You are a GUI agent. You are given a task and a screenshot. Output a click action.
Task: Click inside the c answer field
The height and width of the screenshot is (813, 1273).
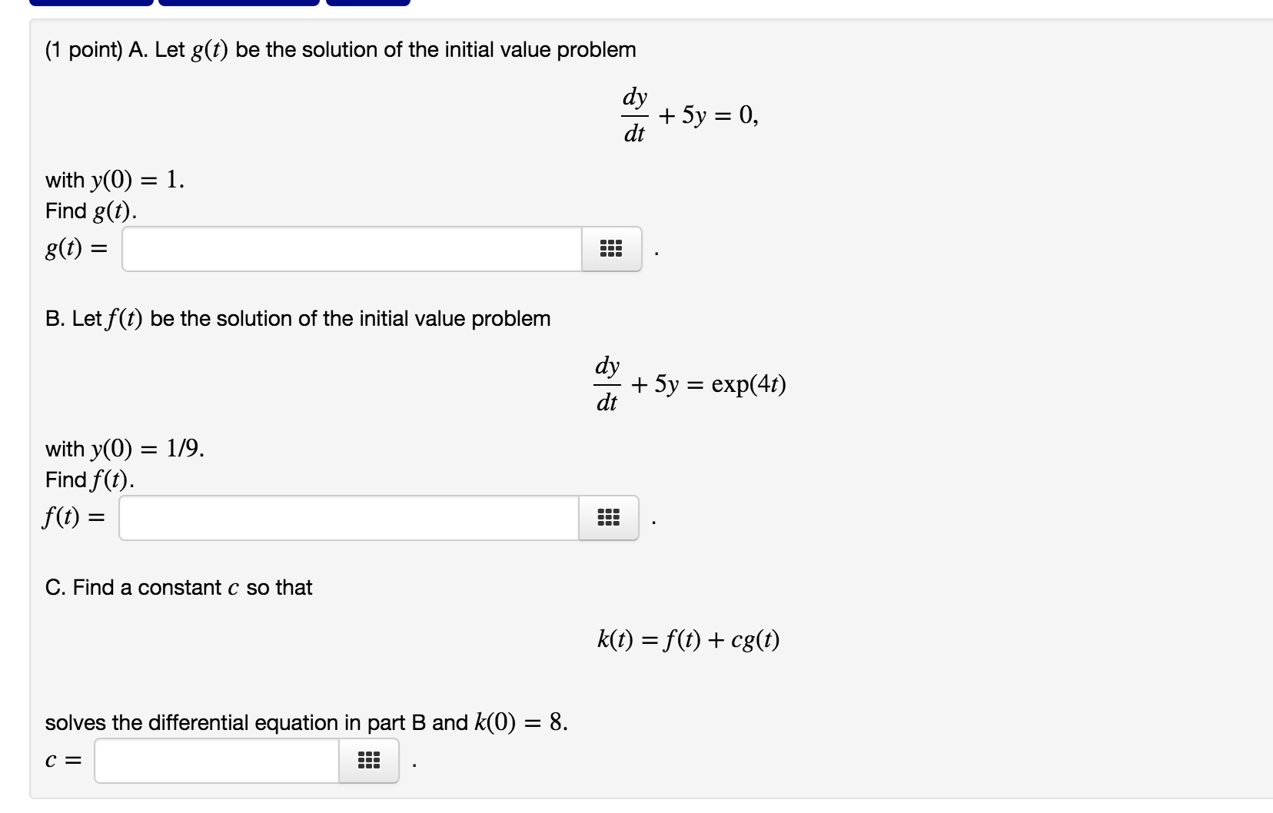[215, 761]
